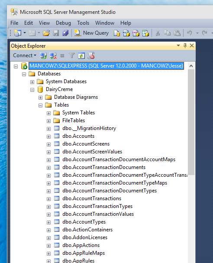Click the XMLA Query icon

tap(145, 33)
